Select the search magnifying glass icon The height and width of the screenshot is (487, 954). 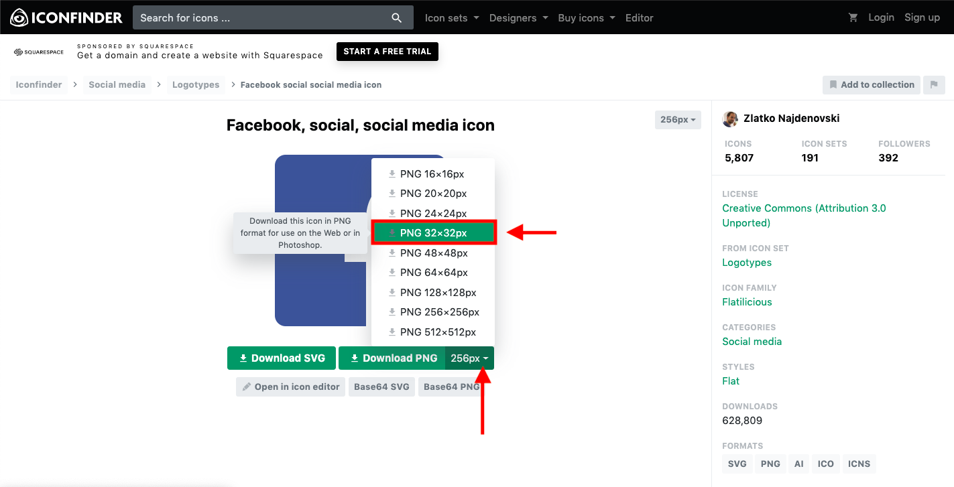click(397, 17)
